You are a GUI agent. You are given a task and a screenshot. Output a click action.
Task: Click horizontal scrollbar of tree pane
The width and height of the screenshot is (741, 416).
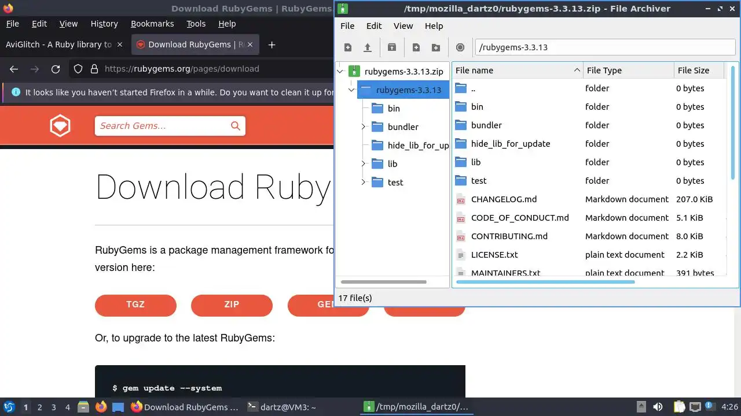[384, 282]
